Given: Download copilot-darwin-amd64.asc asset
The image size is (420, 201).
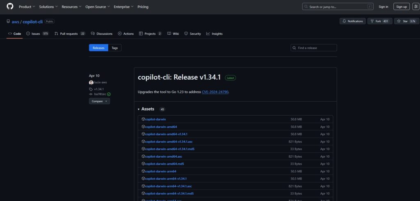Looking at the screenshot, I should tap(164, 156).
